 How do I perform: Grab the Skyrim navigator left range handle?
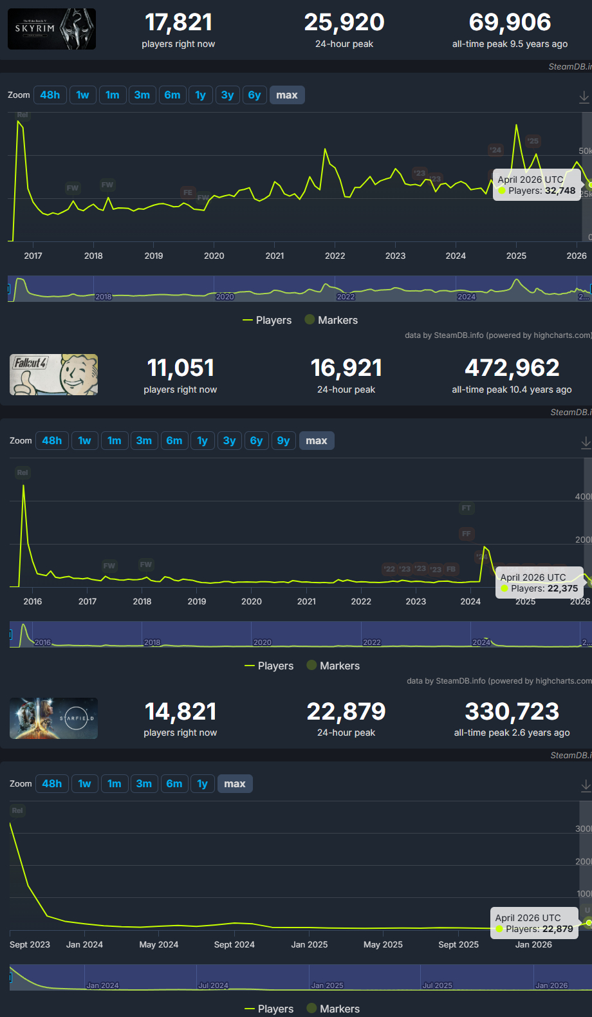[x=8, y=290]
